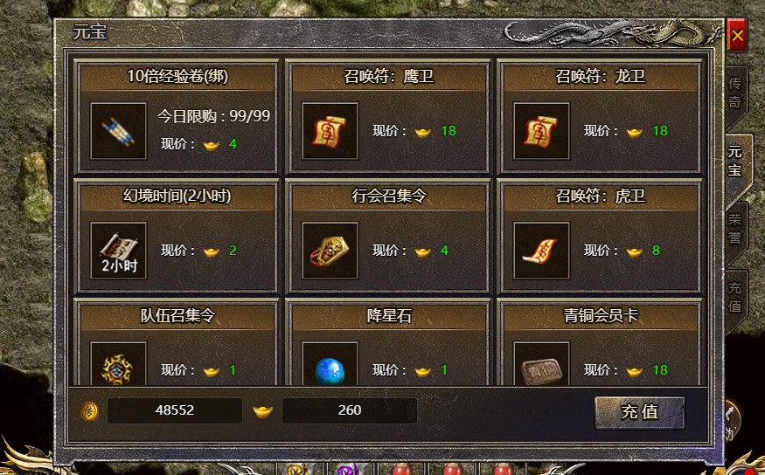Pick the 召唤符:虎卫 red scroll icon
This screenshot has width=765, height=475.
tap(541, 251)
